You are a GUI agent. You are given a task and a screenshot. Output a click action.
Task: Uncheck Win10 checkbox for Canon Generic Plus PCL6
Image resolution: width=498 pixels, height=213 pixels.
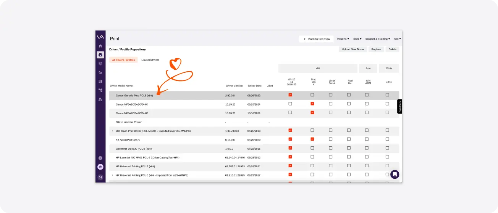click(290, 95)
